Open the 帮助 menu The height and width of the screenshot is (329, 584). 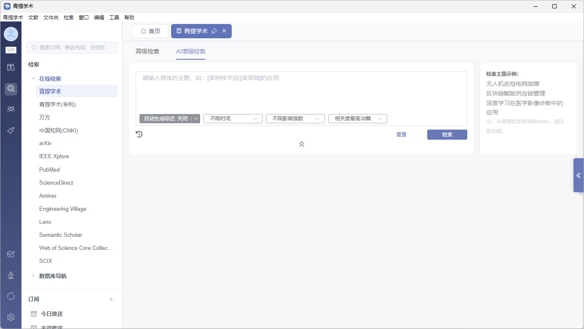pyautogui.click(x=129, y=18)
